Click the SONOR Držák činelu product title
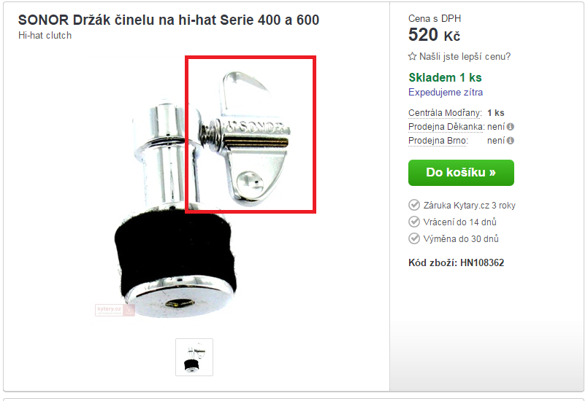 pos(169,20)
